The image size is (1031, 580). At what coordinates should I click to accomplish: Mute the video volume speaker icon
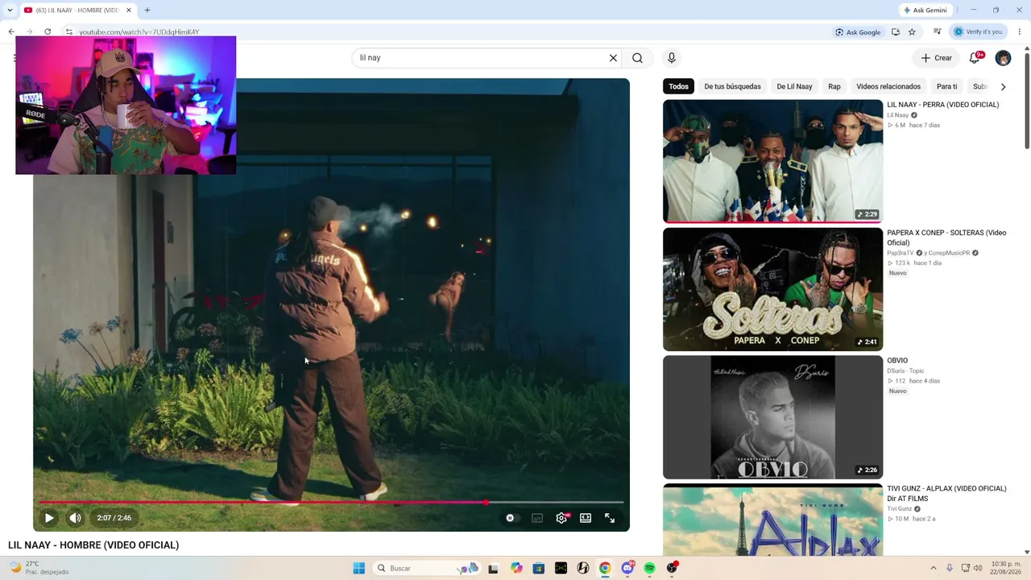point(75,518)
